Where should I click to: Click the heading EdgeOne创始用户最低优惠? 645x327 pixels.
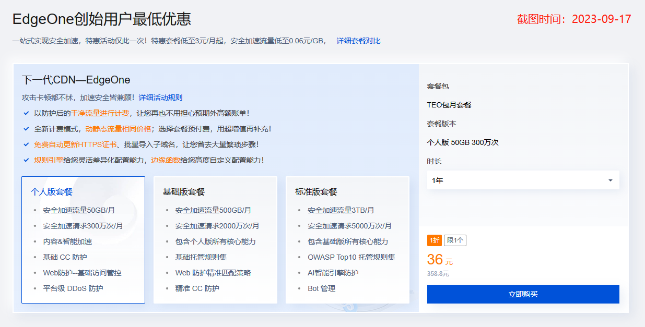pos(102,19)
